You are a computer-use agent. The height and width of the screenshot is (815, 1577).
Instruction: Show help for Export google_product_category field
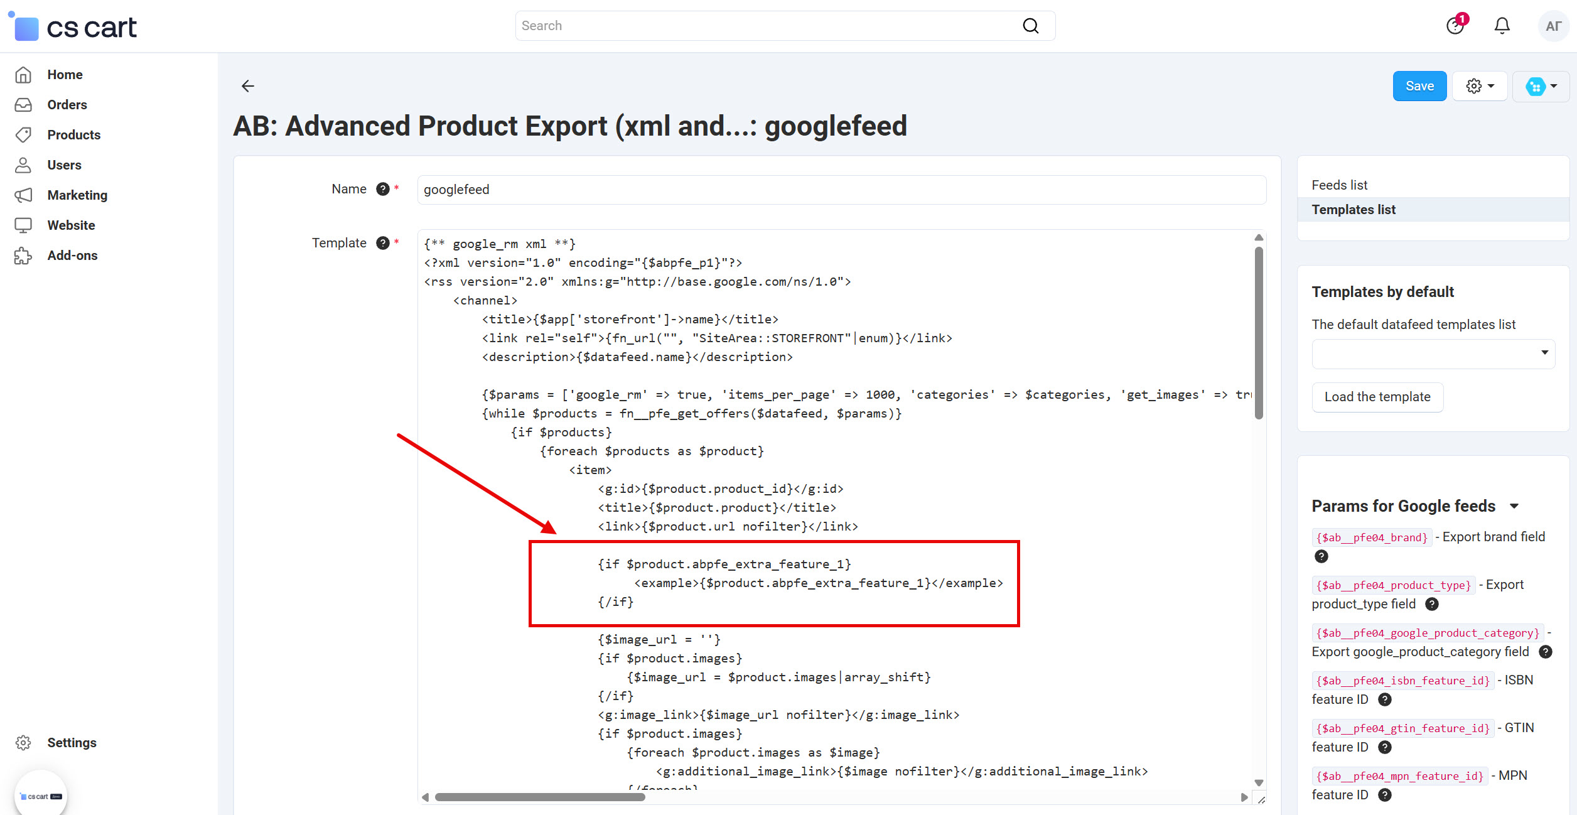[x=1546, y=652]
